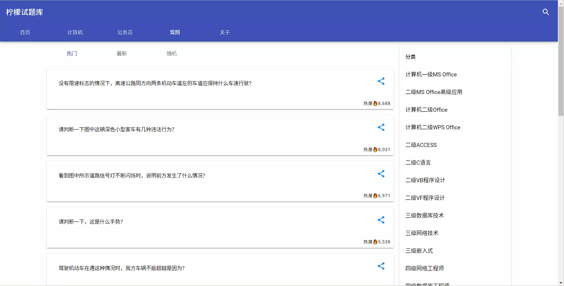Open category 计算机一级MS Office

coord(431,75)
